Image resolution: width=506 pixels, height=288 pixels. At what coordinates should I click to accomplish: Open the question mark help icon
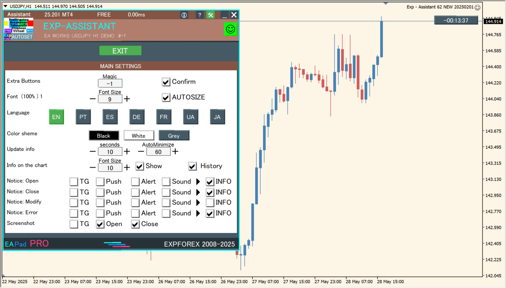[199, 15]
